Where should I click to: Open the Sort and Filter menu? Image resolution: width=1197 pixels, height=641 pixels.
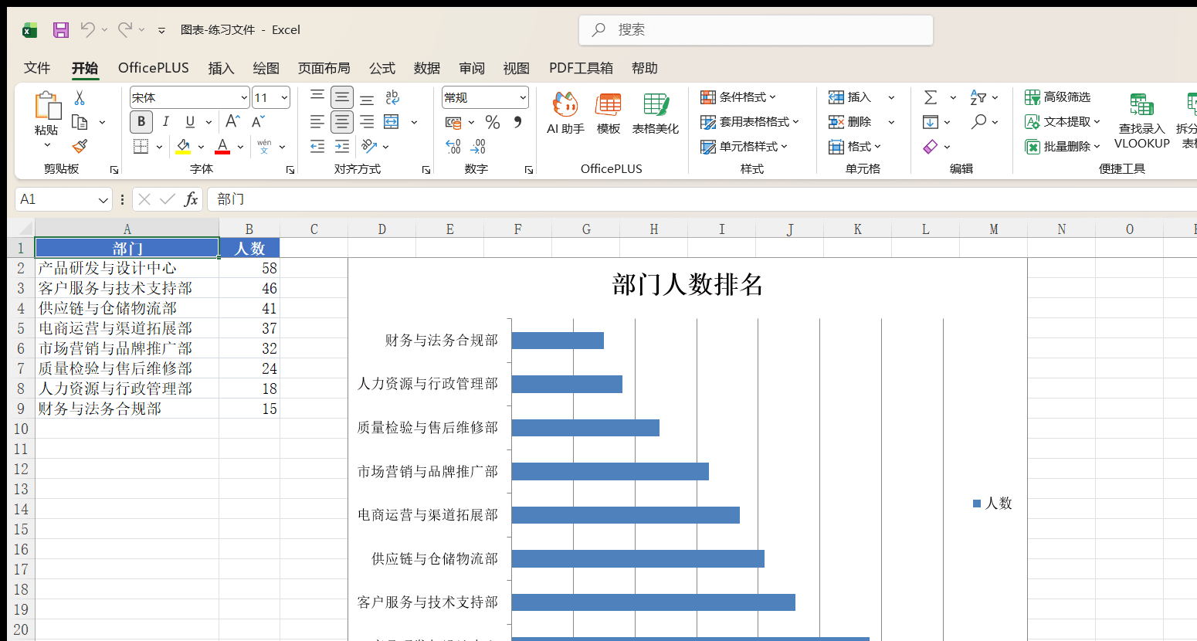985,97
